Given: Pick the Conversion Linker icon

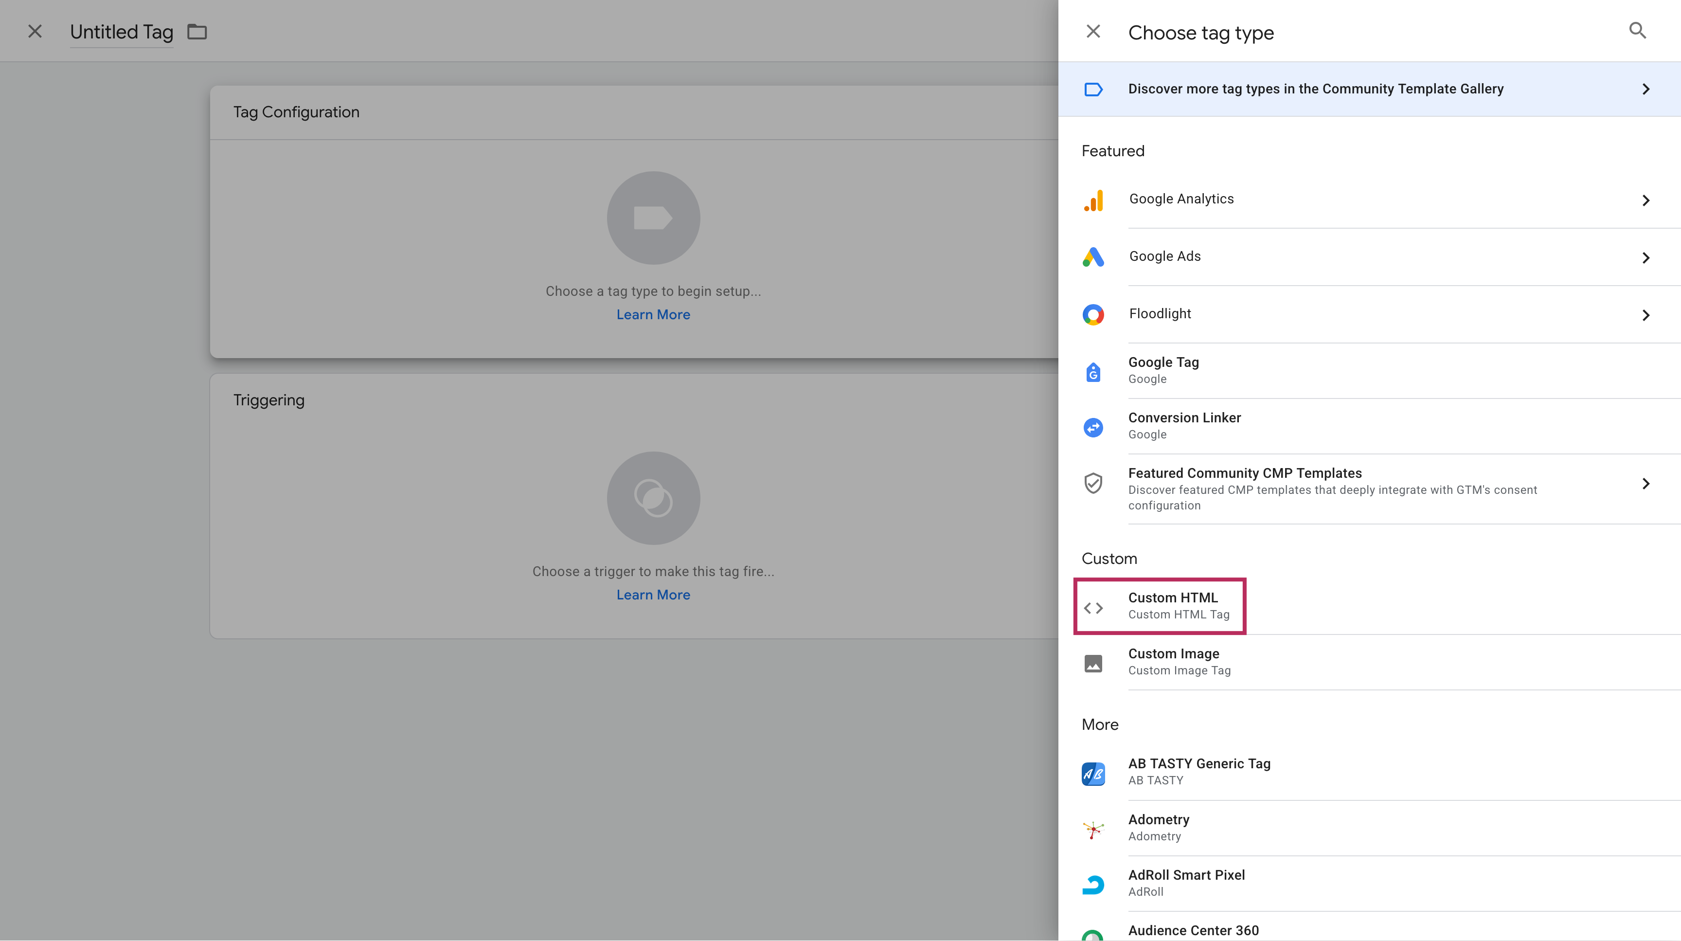Looking at the screenshot, I should pyautogui.click(x=1093, y=427).
